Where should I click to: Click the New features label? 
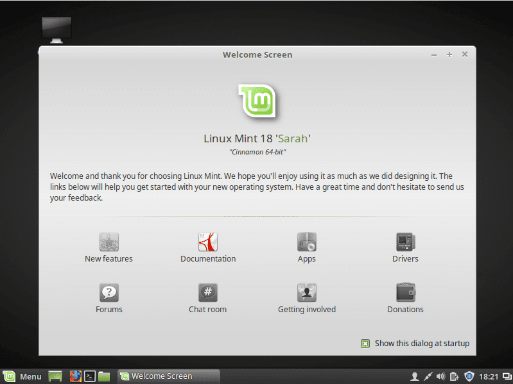(x=109, y=258)
